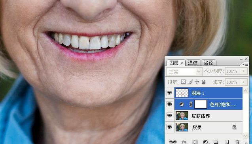Create new fill or adjustment layer
252x144 pixels.
[x=205, y=142]
